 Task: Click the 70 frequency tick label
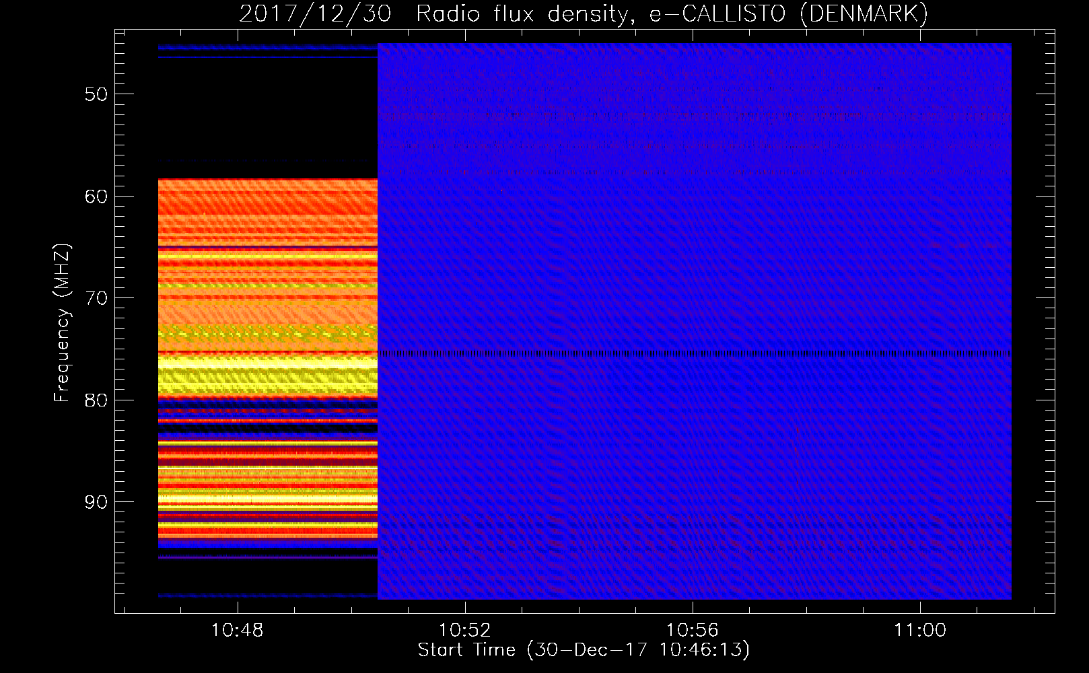(96, 298)
